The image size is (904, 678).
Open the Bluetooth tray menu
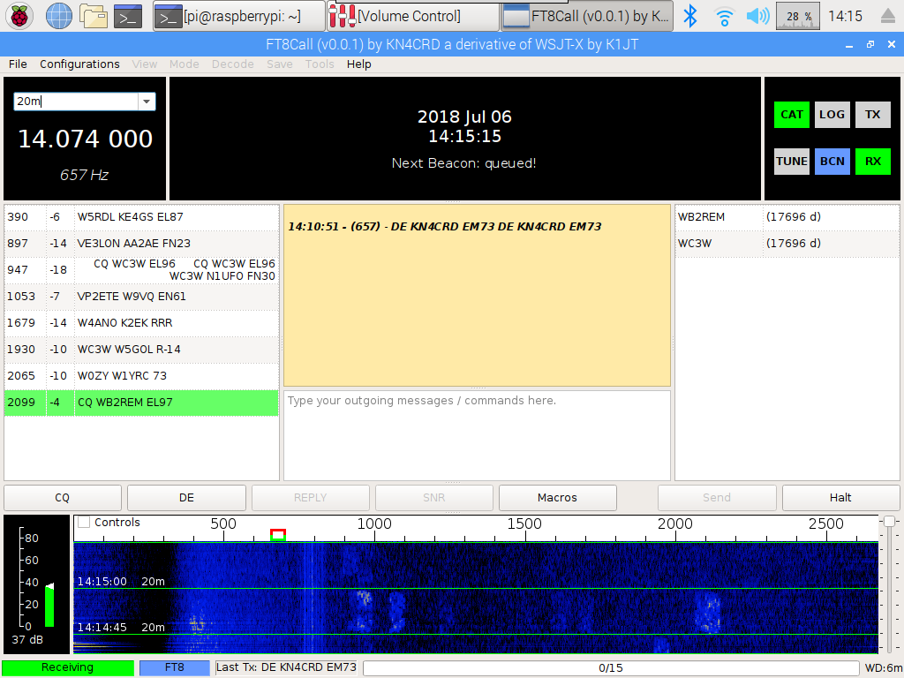pos(689,16)
